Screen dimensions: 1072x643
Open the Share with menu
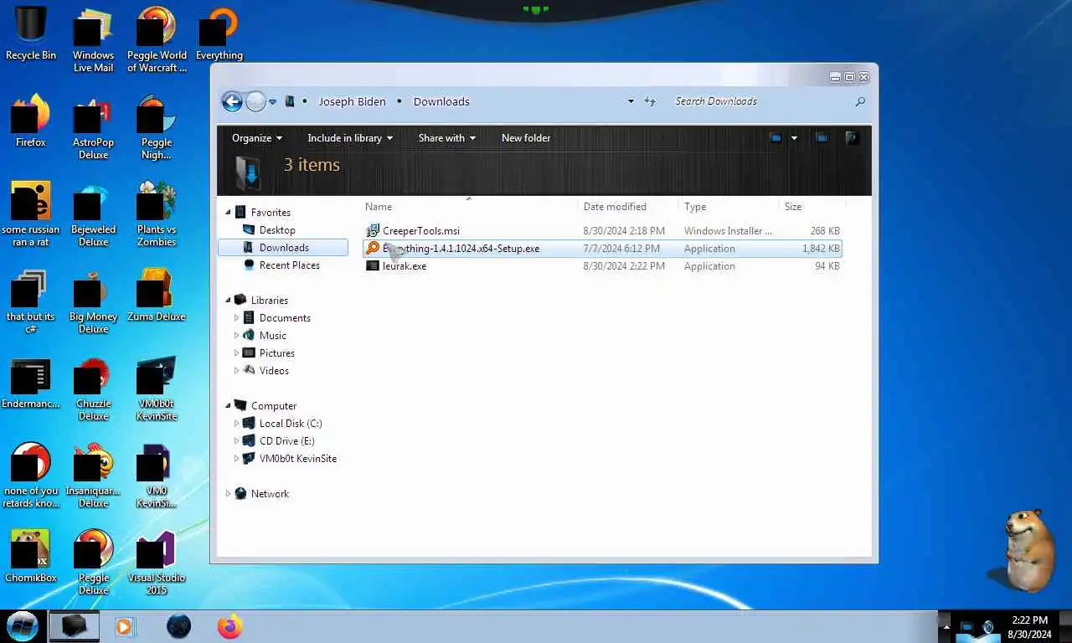coord(447,138)
